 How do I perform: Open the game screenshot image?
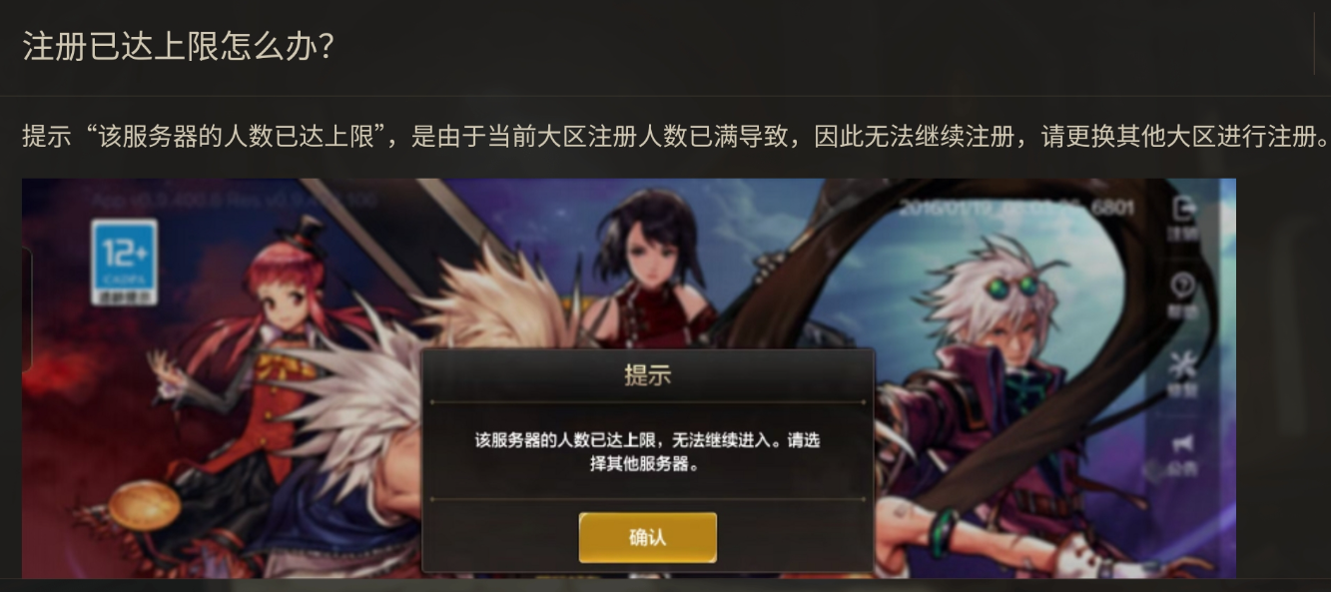(x=629, y=378)
